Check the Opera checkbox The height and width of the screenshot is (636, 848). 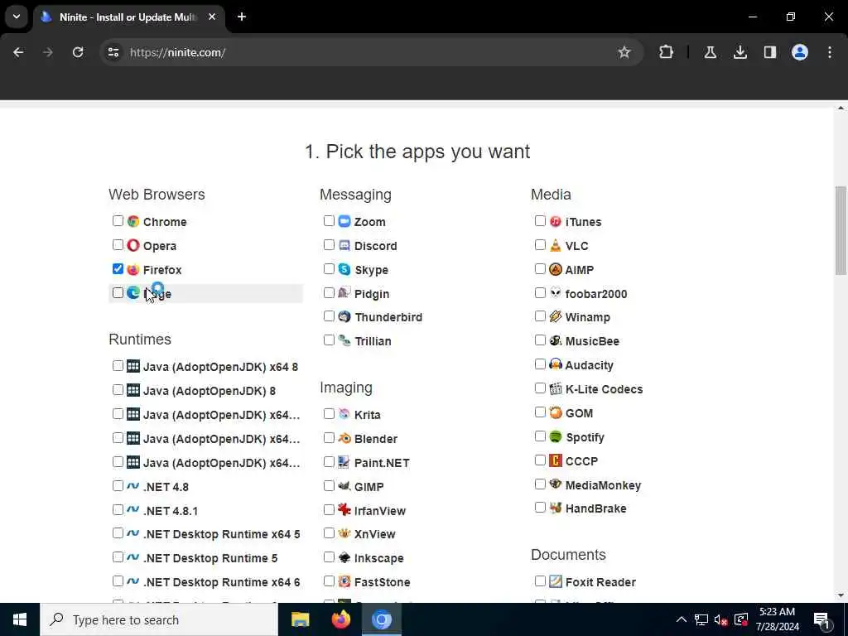pos(118,244)
